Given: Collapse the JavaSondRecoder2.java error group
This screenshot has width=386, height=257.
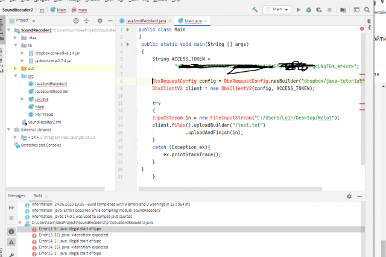Looking at the screenshot, I should (20, 223).
